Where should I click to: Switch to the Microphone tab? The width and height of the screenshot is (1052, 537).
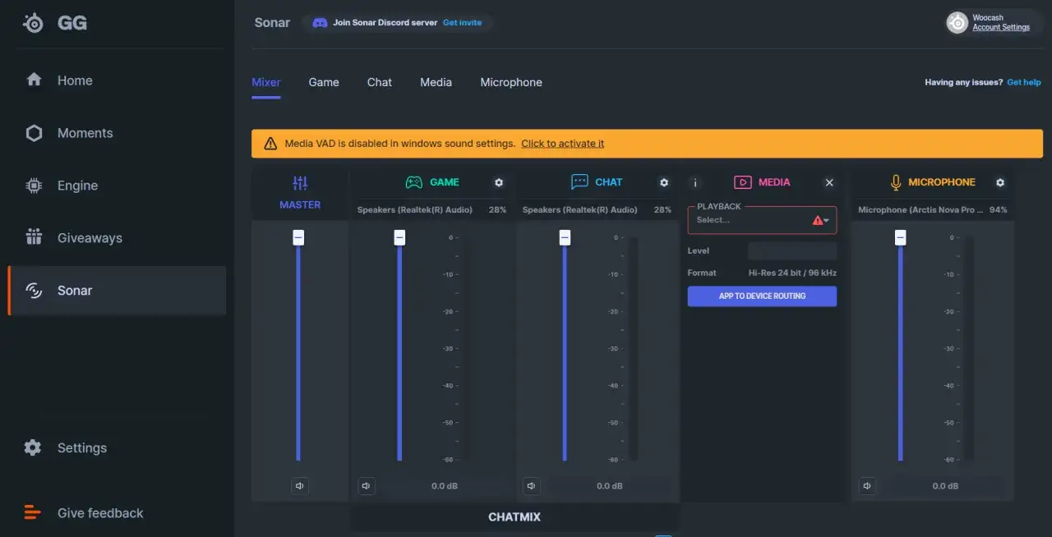pos(511,82)
